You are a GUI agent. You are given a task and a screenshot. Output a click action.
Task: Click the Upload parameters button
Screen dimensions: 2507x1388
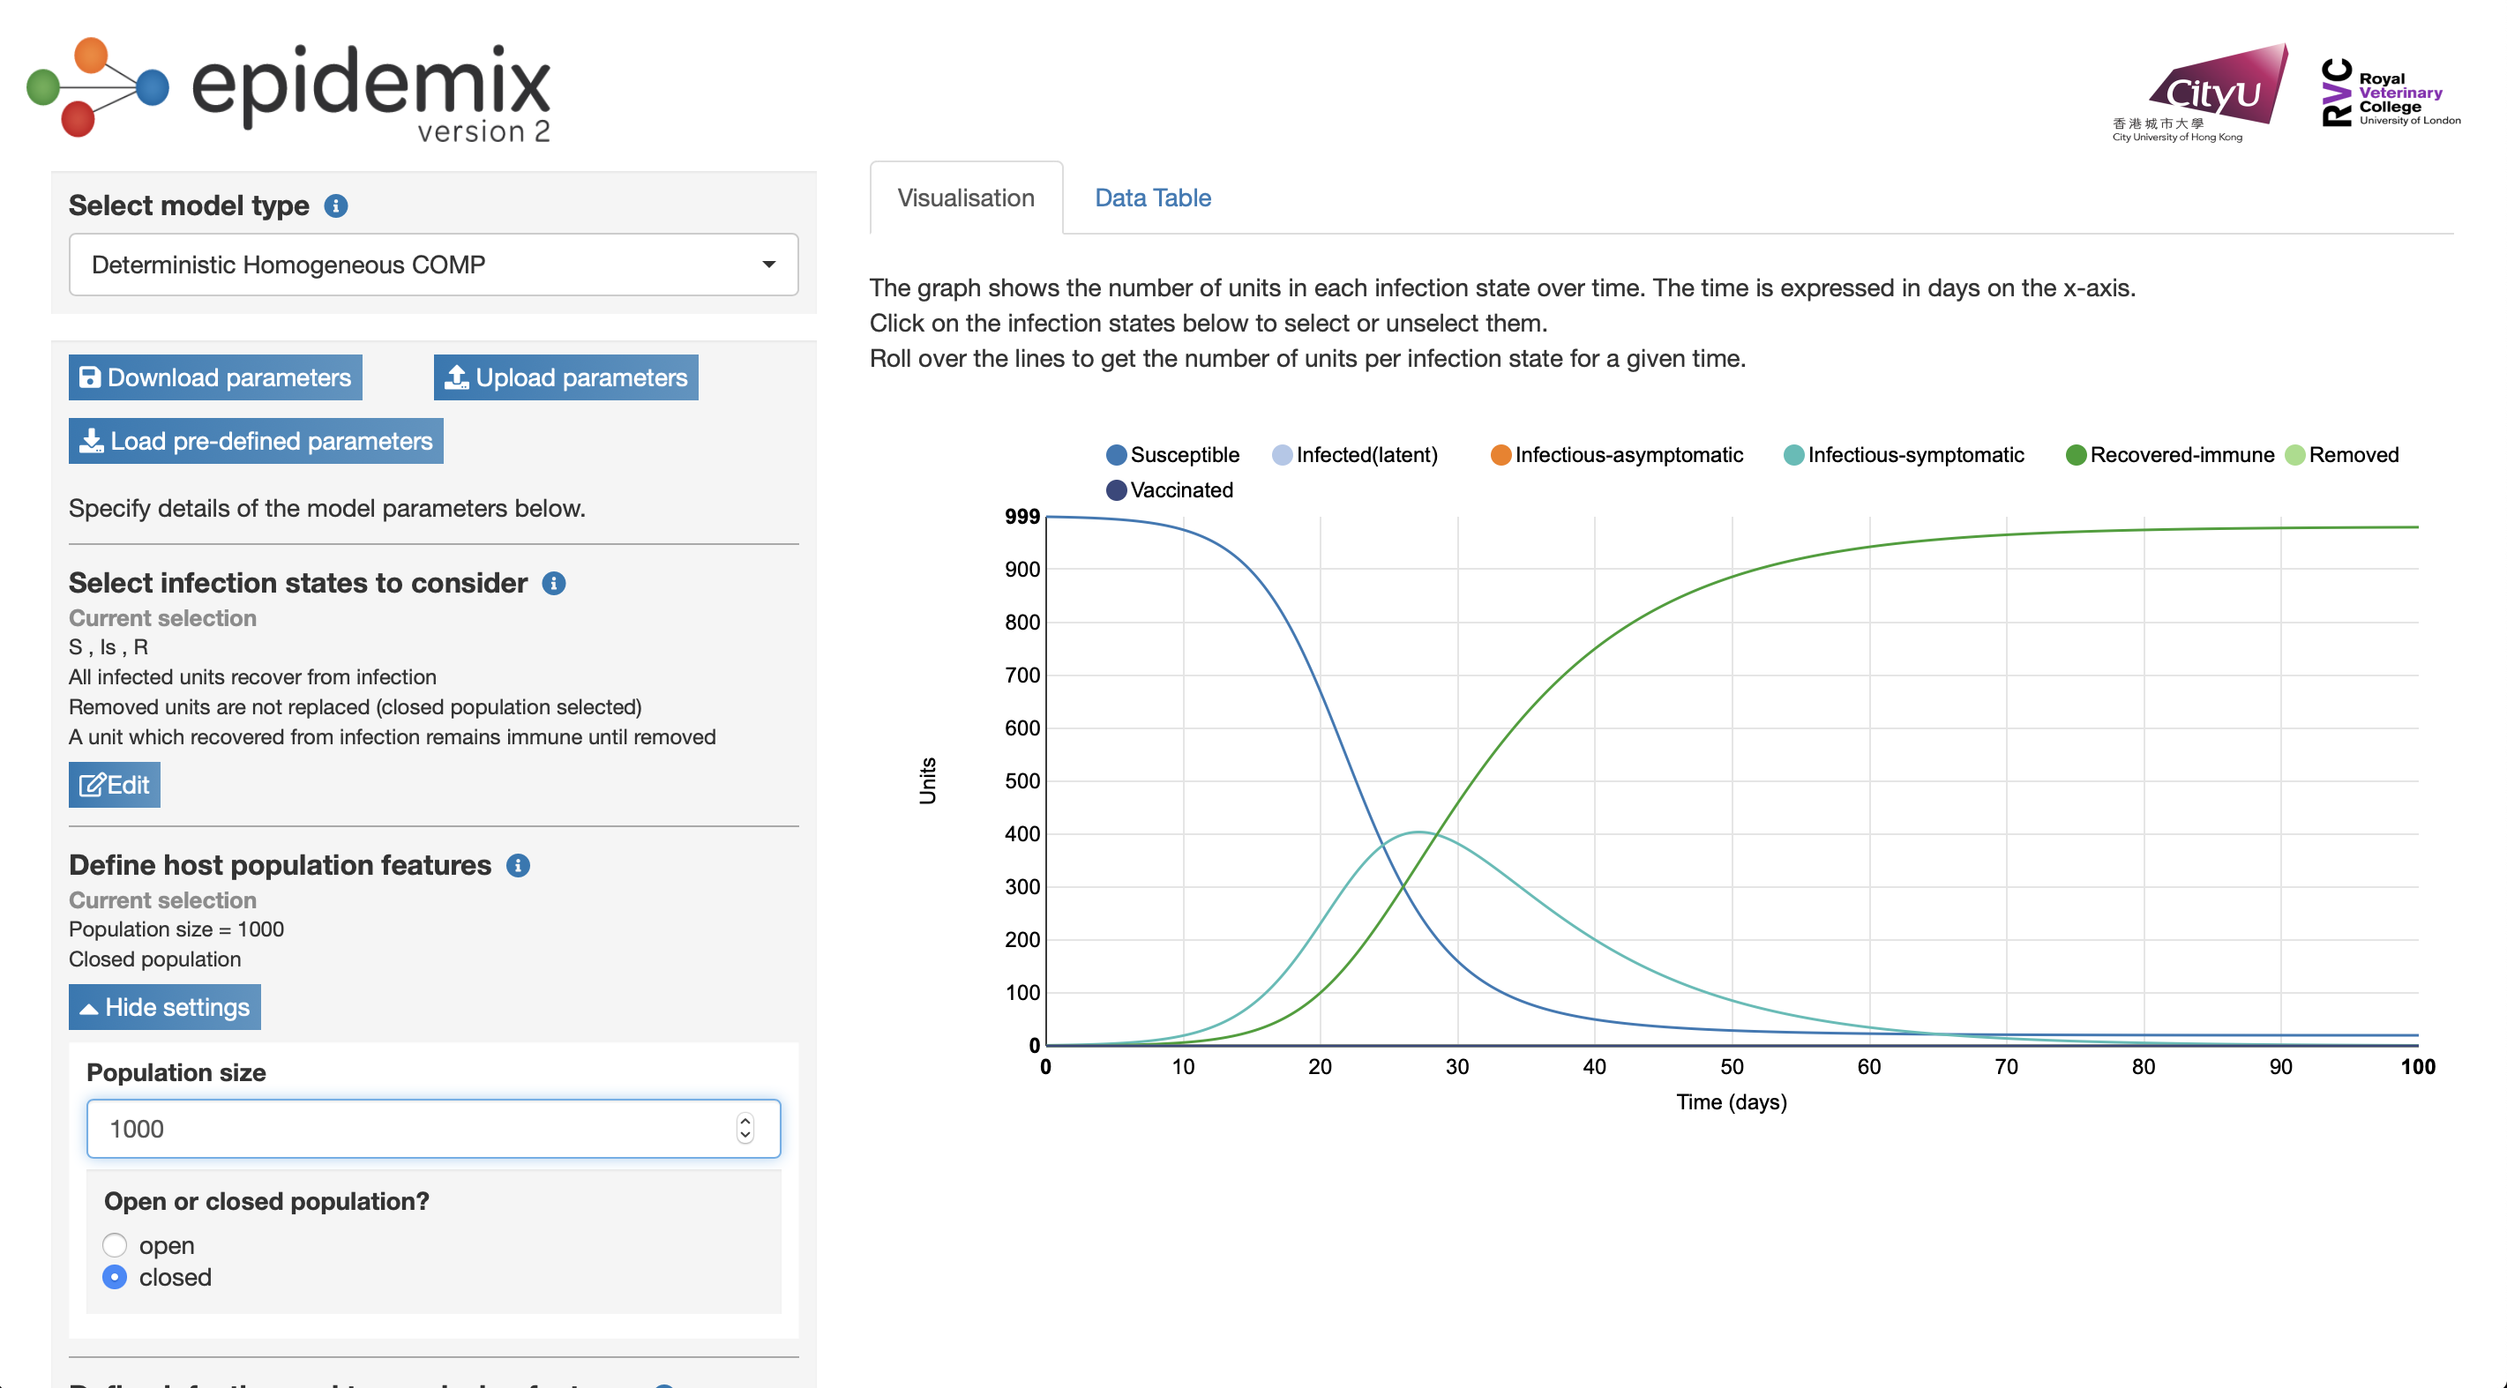pyautogui.click(x=565, y=377)
